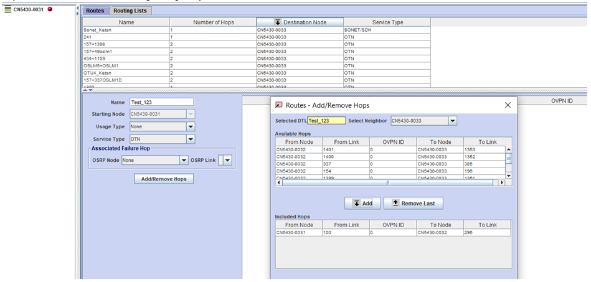
Task: Click Available Hops From Node column header
Action: pyautogui.click(x=299, y=142)
